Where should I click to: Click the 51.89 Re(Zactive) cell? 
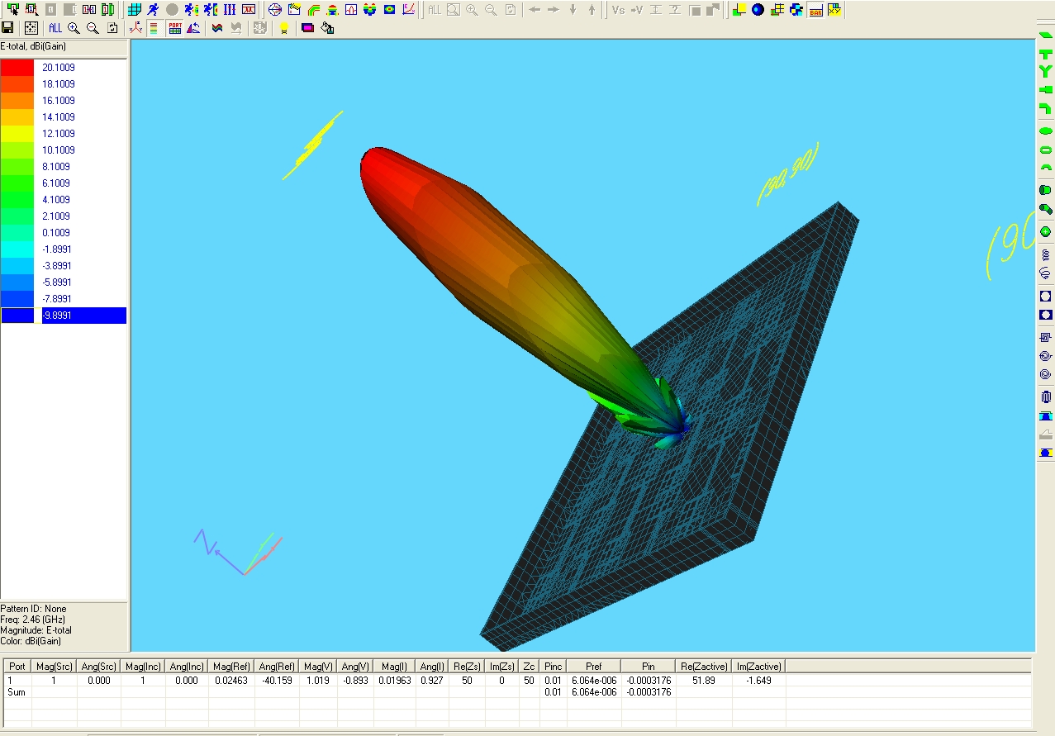coord(704,681)
